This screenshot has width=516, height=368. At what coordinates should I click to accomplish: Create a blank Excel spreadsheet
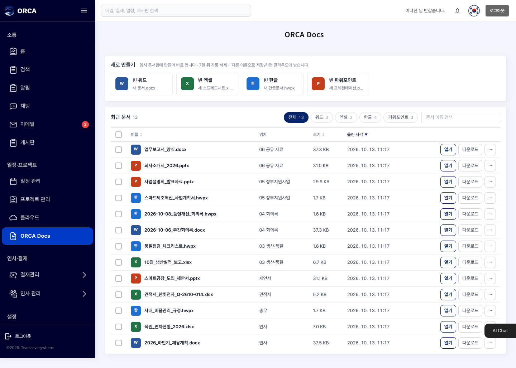pos(207,84)
